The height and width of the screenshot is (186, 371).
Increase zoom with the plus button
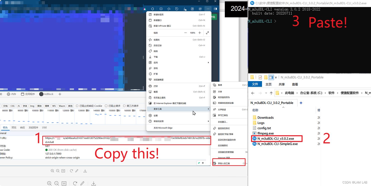(x=199, y=33)
